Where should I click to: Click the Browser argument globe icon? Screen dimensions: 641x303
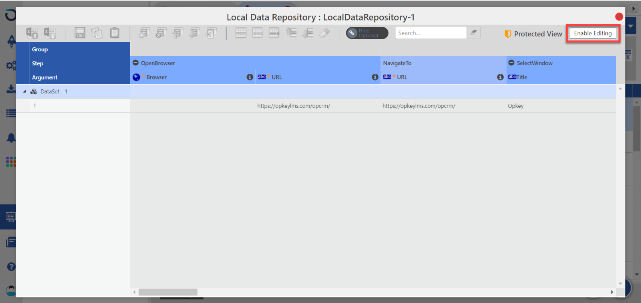coord(136,77)
